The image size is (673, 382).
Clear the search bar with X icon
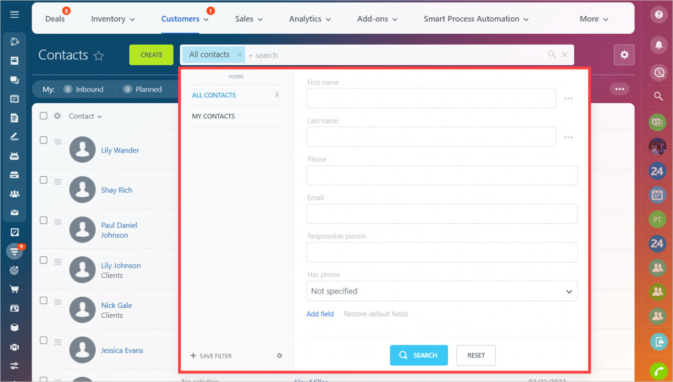click(565, 55)
